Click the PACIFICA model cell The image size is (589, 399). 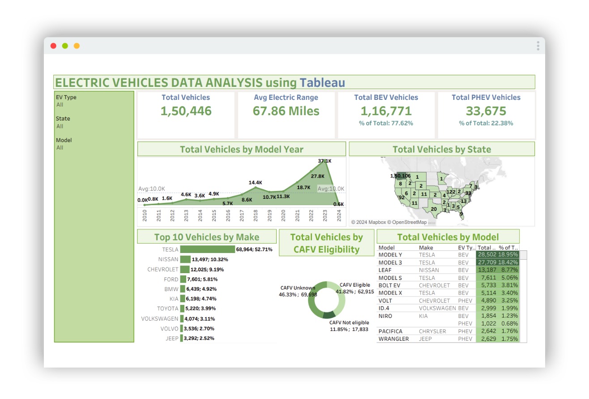[390, 331]
